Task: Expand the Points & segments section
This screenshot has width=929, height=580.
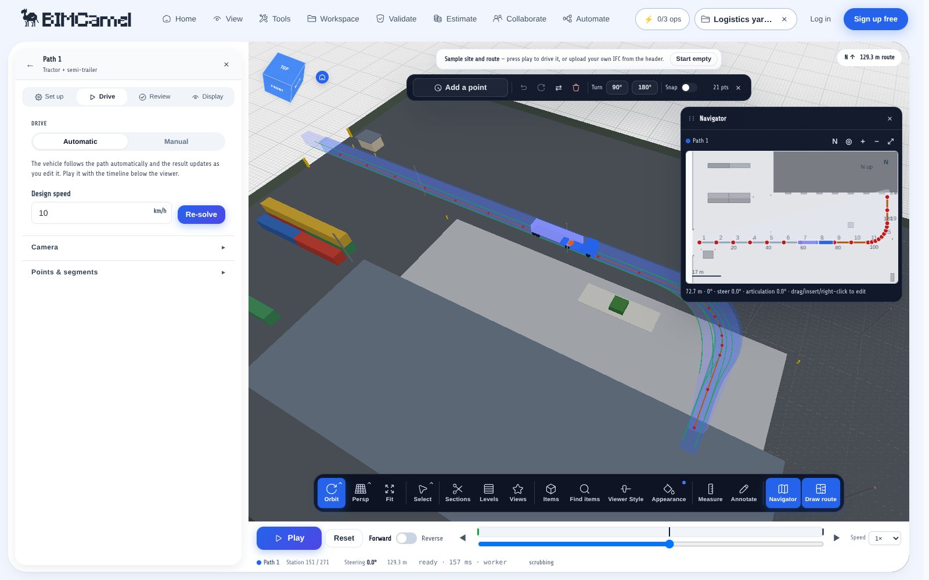Action: (x=128, y=272)
